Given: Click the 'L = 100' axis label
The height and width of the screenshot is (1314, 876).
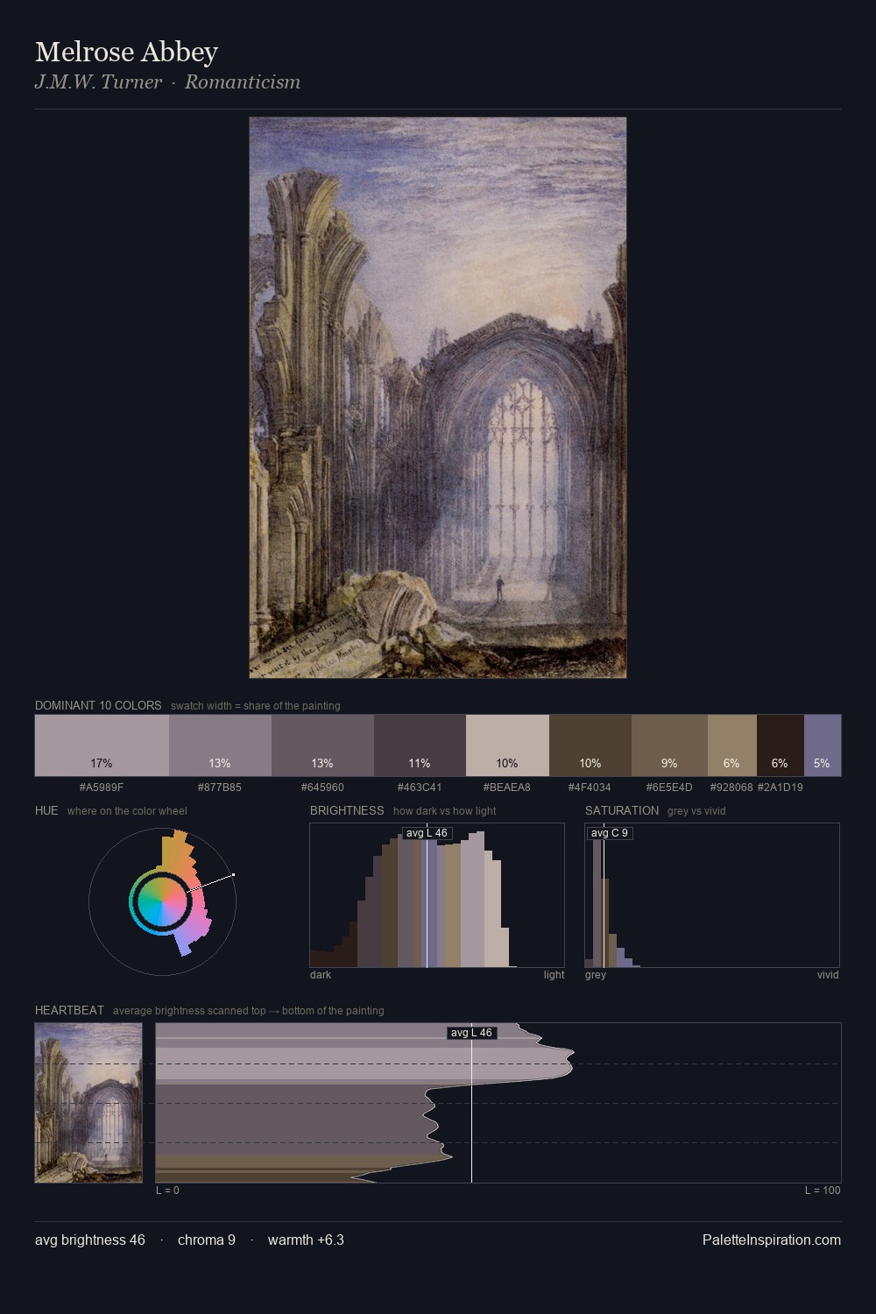Looking at the screenshot, I should (823, 1190).
